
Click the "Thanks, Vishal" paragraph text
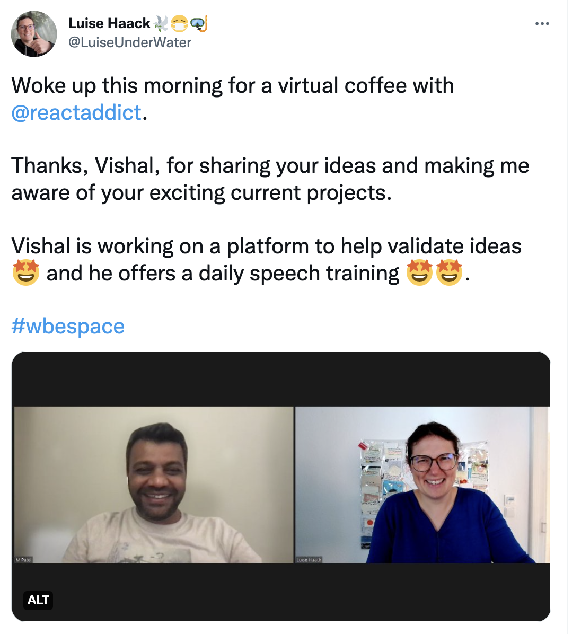270,179
